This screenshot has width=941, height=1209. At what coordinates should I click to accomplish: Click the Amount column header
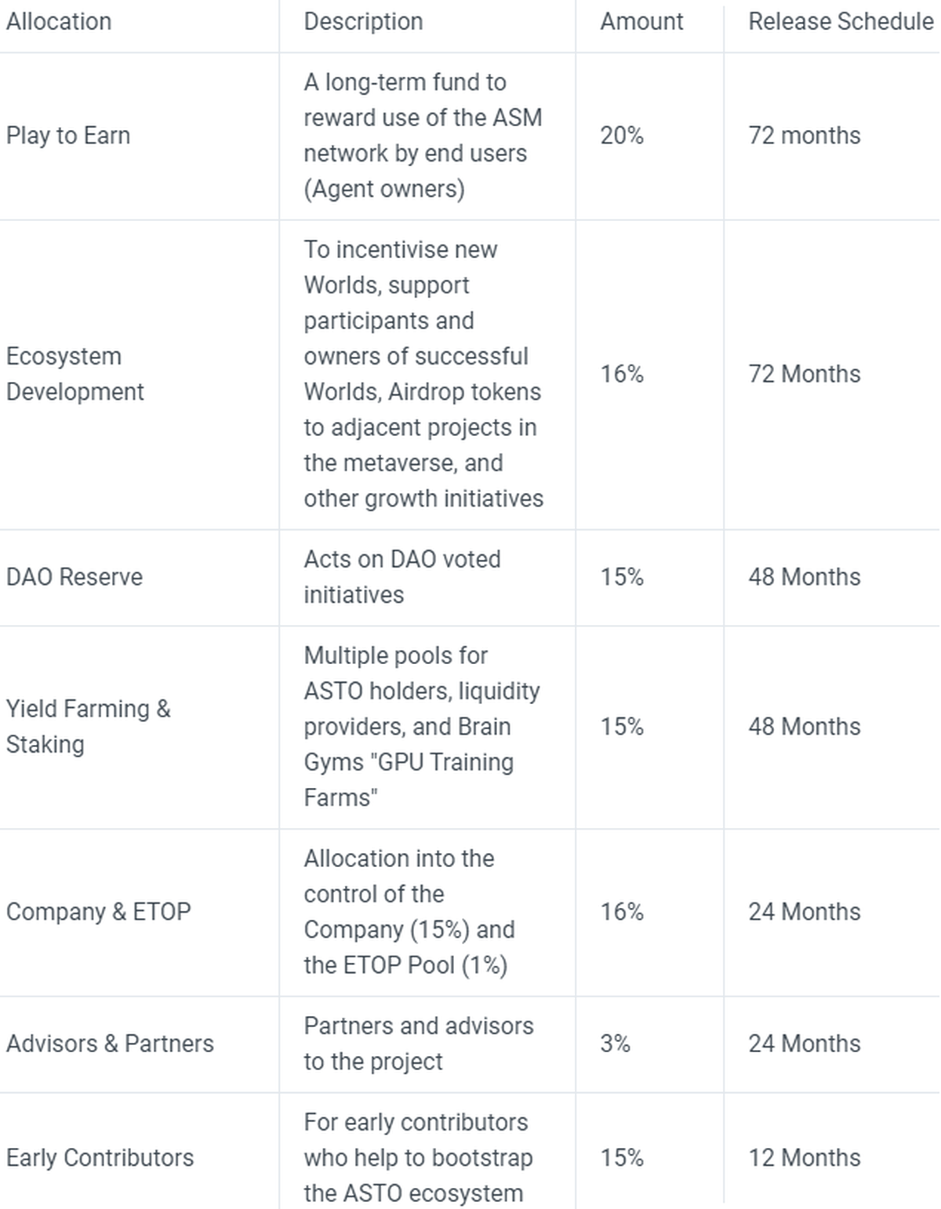pos(641,21)
